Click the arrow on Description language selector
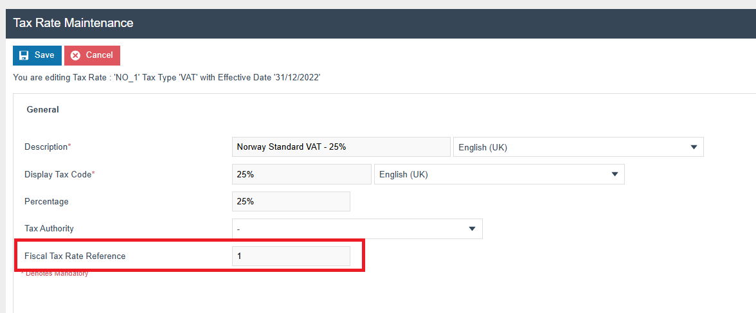Screen dimensions: 756x313 click(x=694, y=147)
